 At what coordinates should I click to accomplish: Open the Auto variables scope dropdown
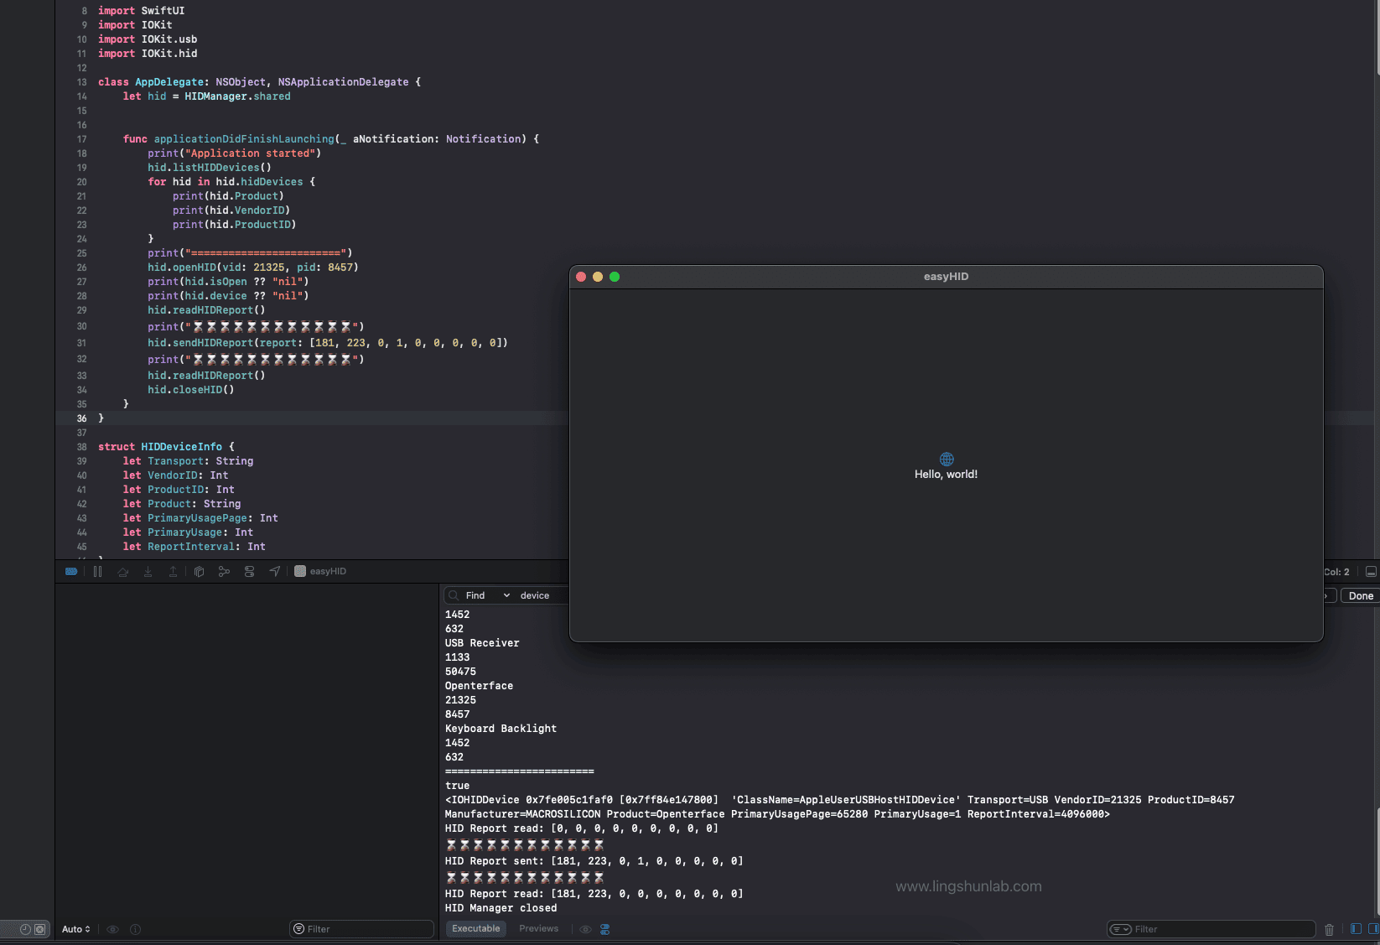[75, 929]
